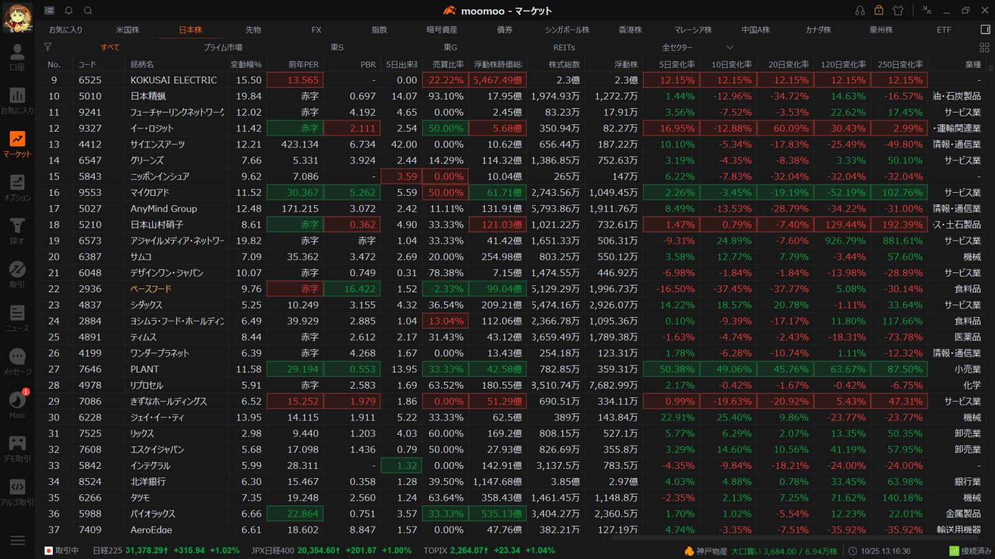The image size is (995, 559).
Task: Click the orange lock icon
Action: tap(879, 10)
